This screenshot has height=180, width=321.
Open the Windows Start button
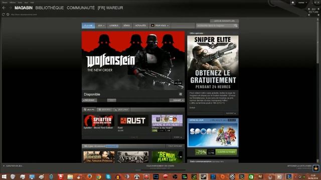[4, 176]
